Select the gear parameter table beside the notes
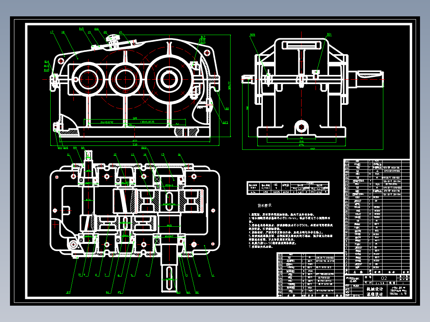The image size is (430, 322). (x=288, y=188)
